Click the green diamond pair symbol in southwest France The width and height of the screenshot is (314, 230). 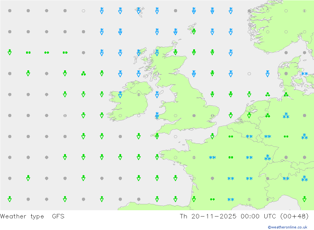[x=212, y=199]
